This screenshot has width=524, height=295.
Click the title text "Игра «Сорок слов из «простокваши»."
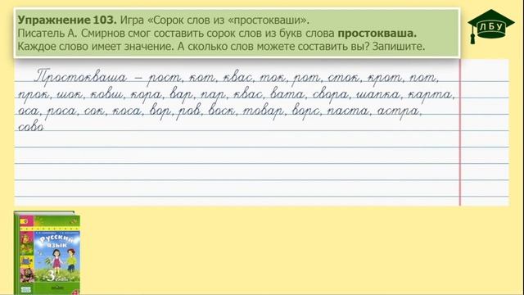215,20
